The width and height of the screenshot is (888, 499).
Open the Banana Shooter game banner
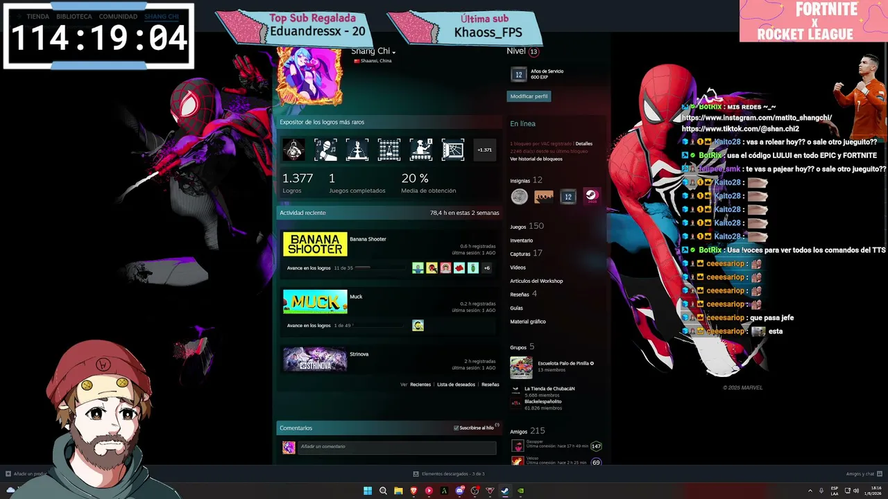[x=315, y=244]
